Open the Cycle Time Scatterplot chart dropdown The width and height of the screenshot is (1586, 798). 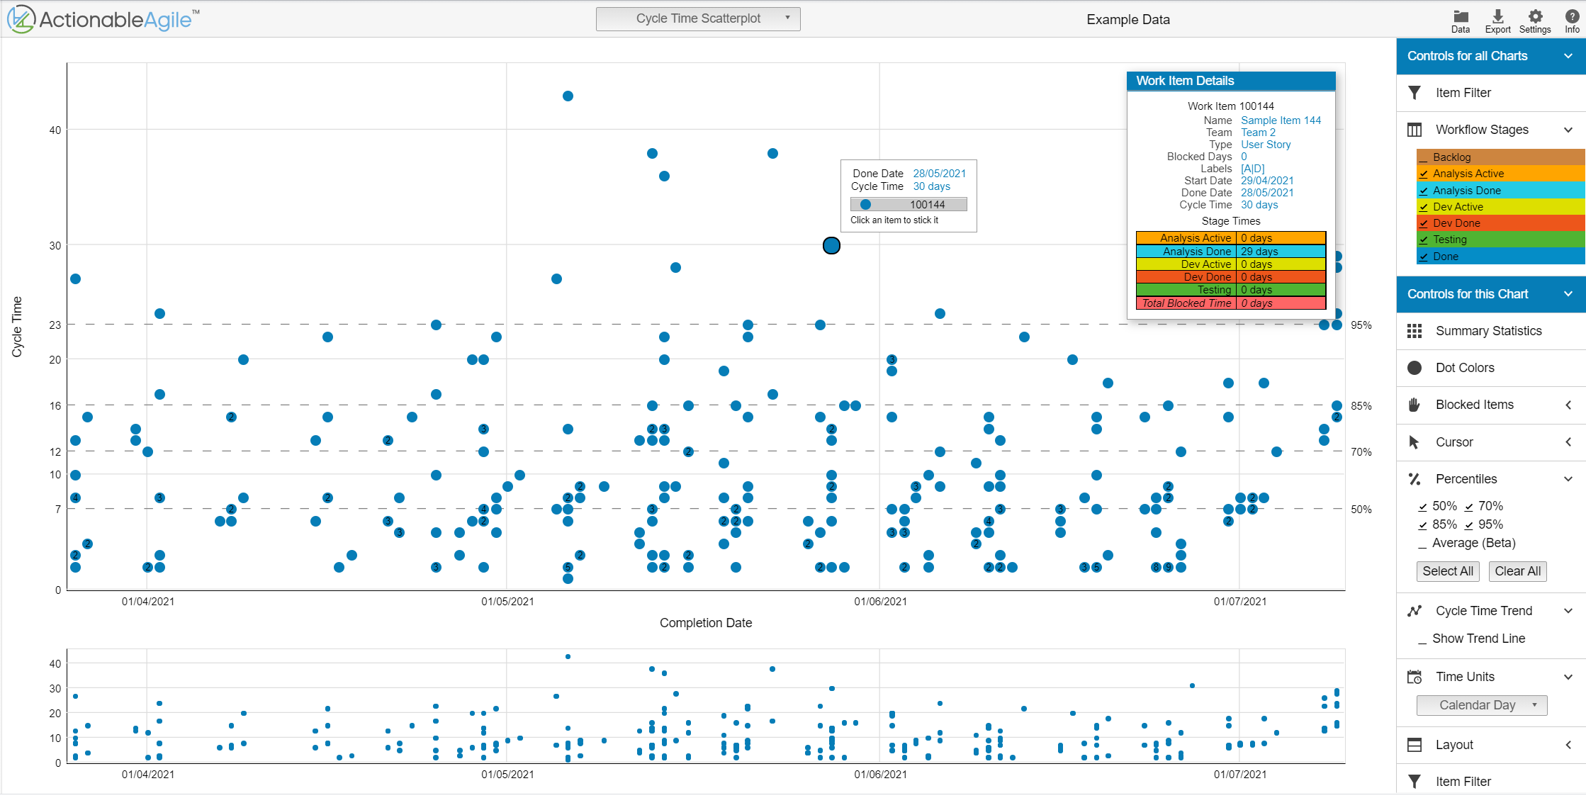coord(698,18)
